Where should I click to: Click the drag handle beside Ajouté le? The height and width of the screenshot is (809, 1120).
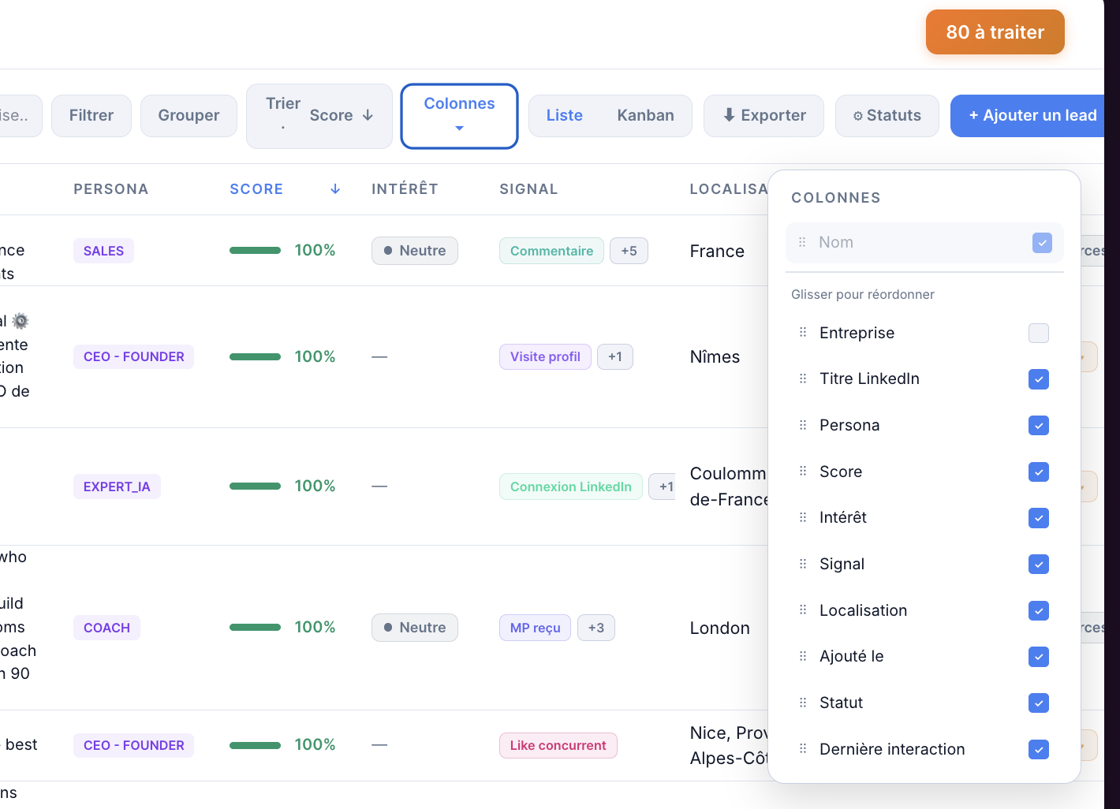click(x=803, y=656)
